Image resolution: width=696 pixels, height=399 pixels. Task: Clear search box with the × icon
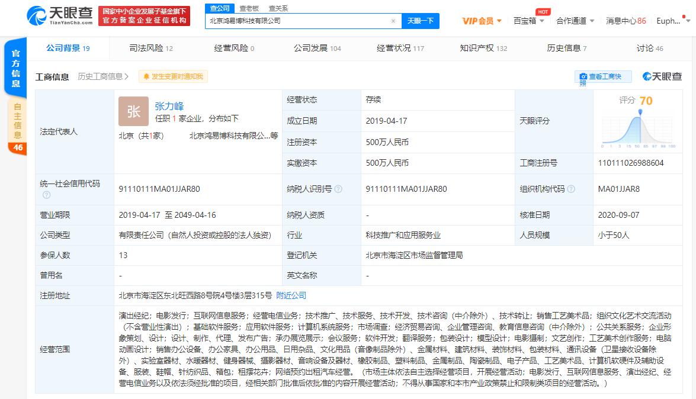pyautogui.click(x=393, y=21)
